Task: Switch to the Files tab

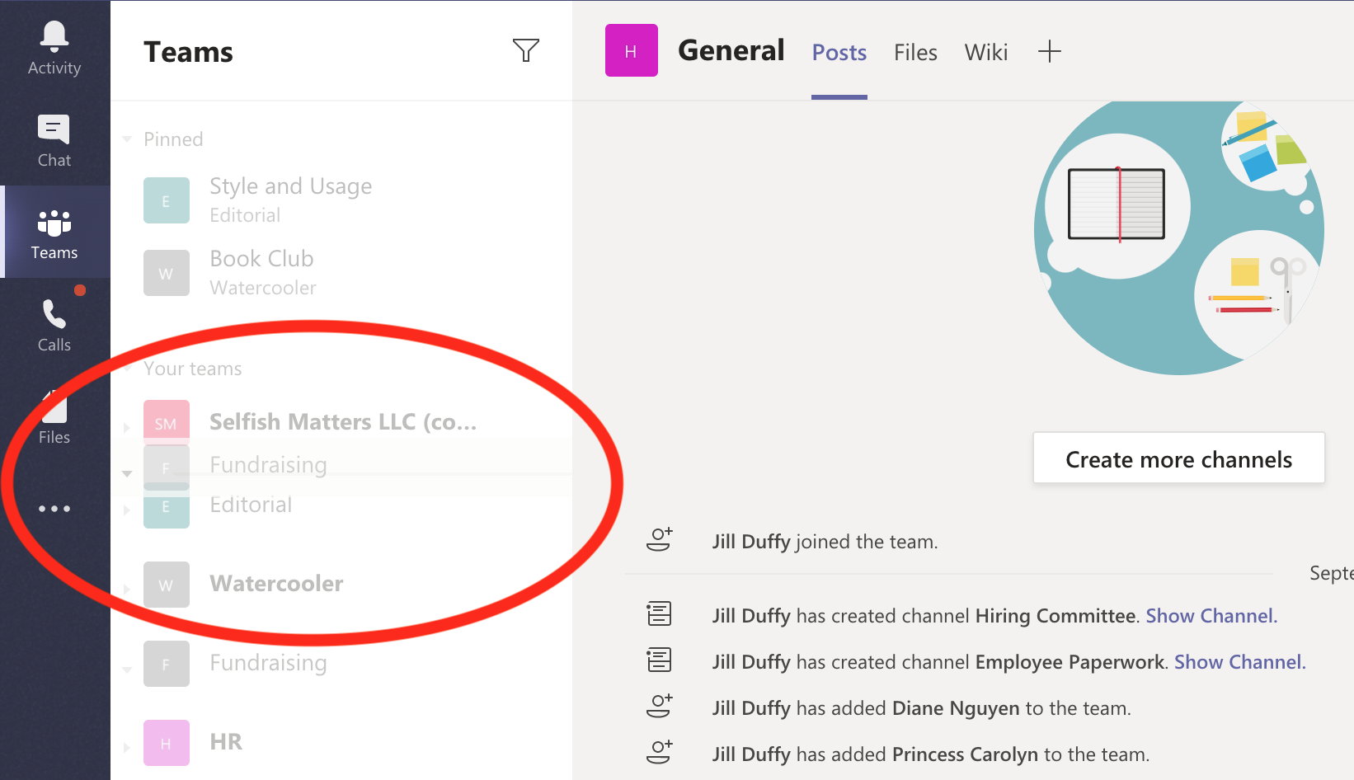Action: (x=915, y=52)
